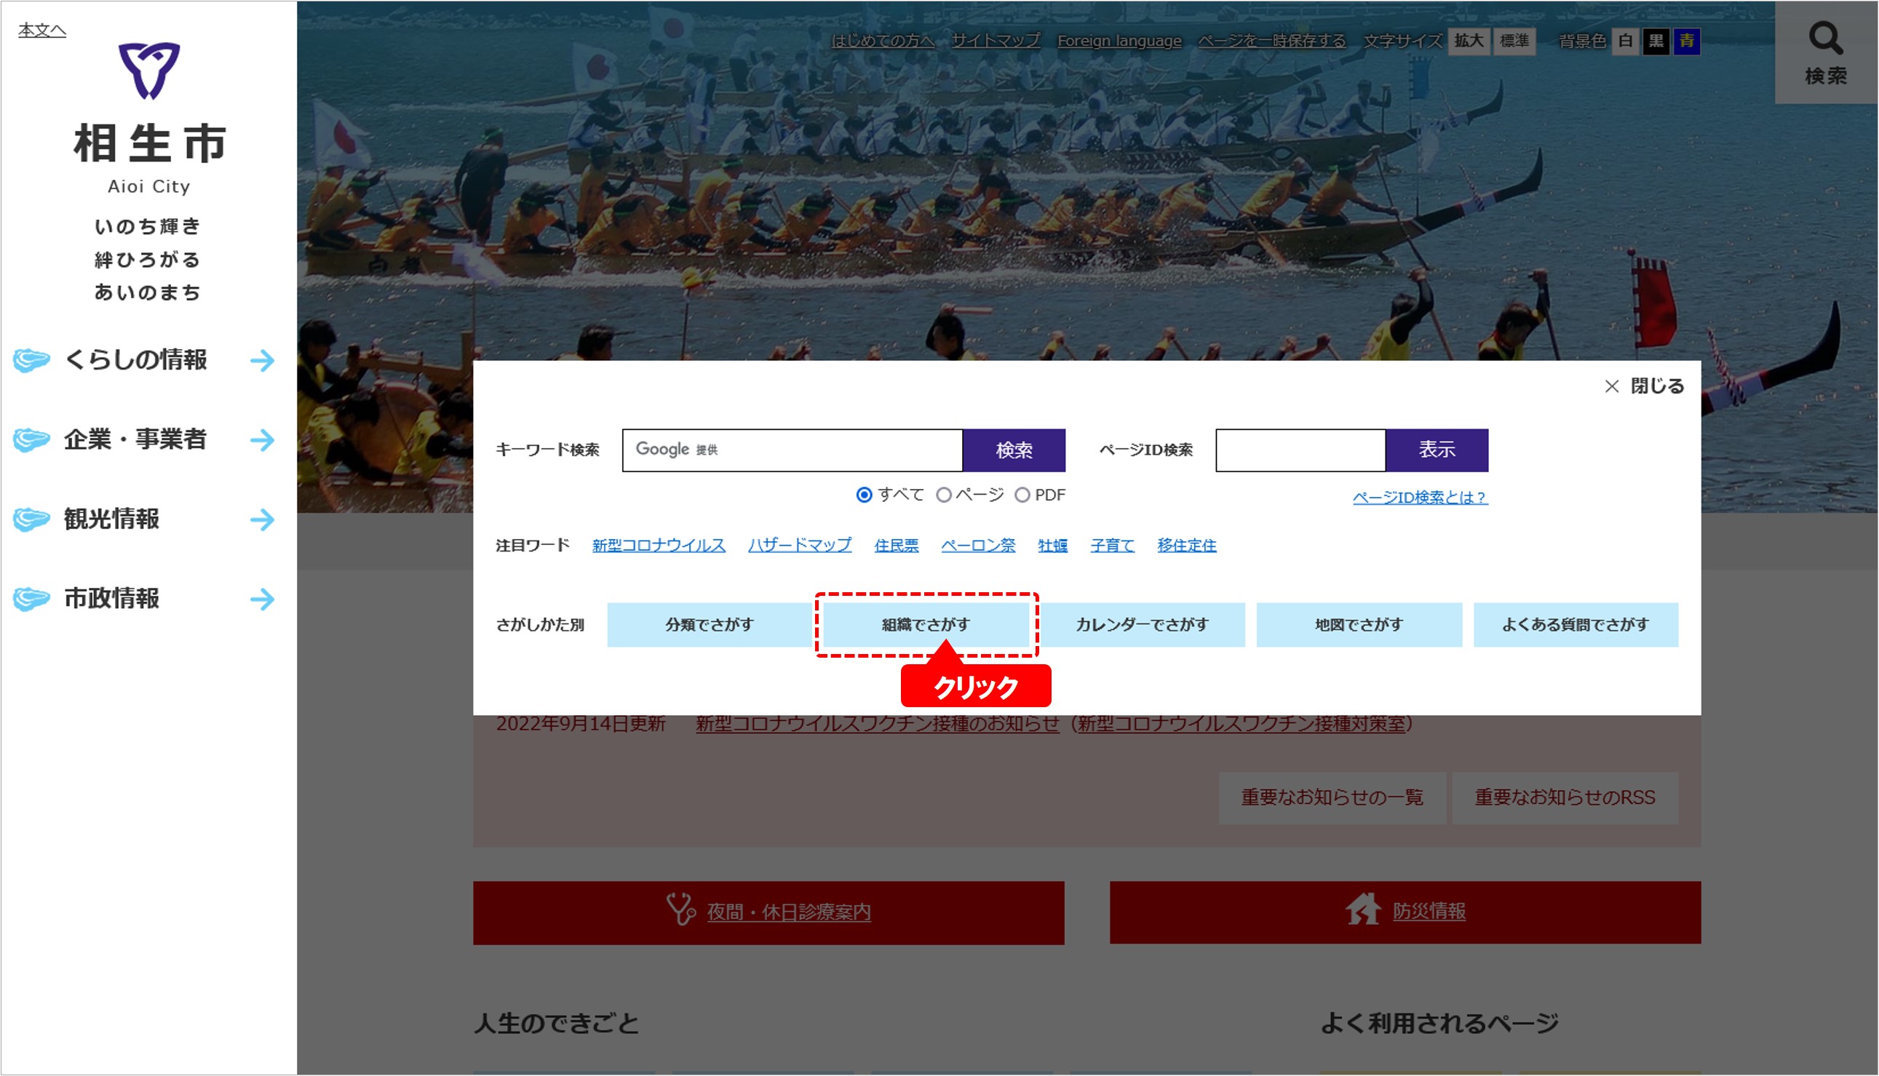Choose よくある質問でさがす

click(1576, 625)
